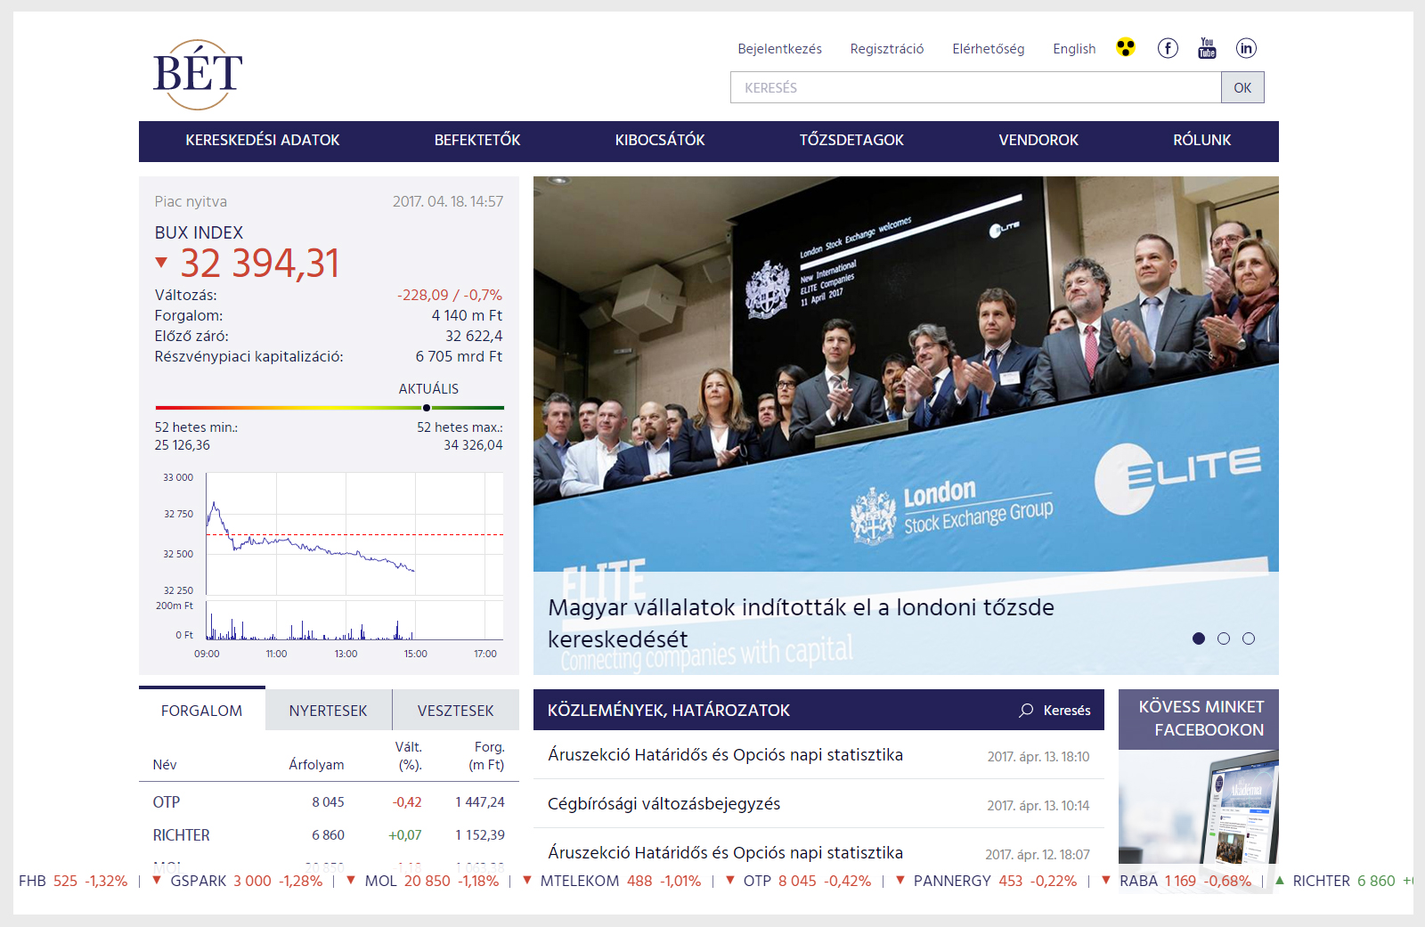Click the OK search button
1425x927 pixels.
(x=1242, y=87)
